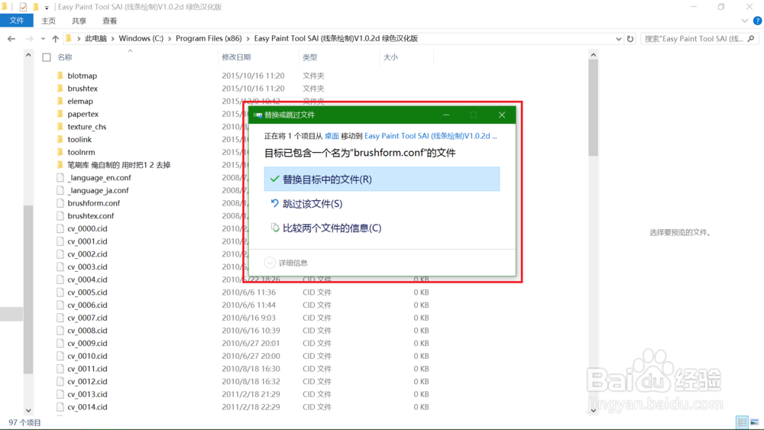Select the cv_0000.cid file icon
Image resolution: width=764 pixels, height=430 pixels.
pos(60,228)
